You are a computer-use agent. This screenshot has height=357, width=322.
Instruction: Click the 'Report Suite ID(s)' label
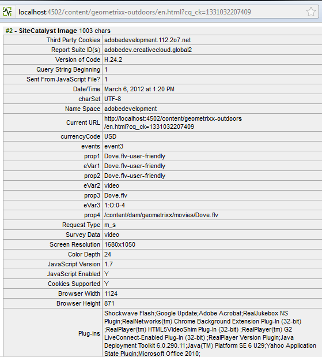click(75, 50)
